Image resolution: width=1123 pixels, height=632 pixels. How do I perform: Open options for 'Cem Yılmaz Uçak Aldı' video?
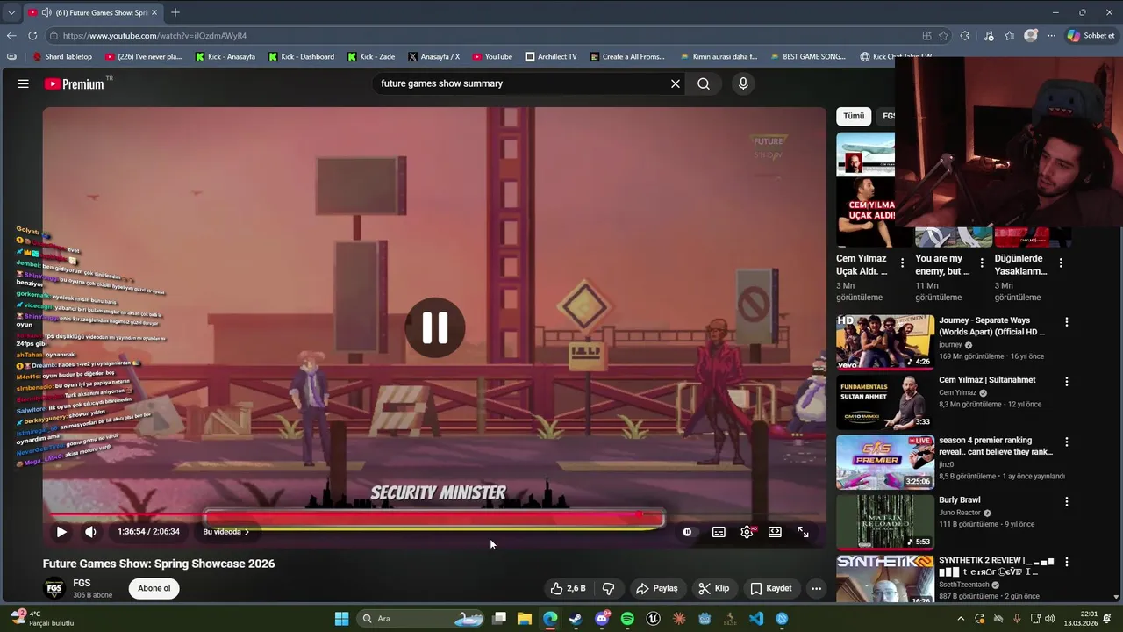tap(902, 263)
